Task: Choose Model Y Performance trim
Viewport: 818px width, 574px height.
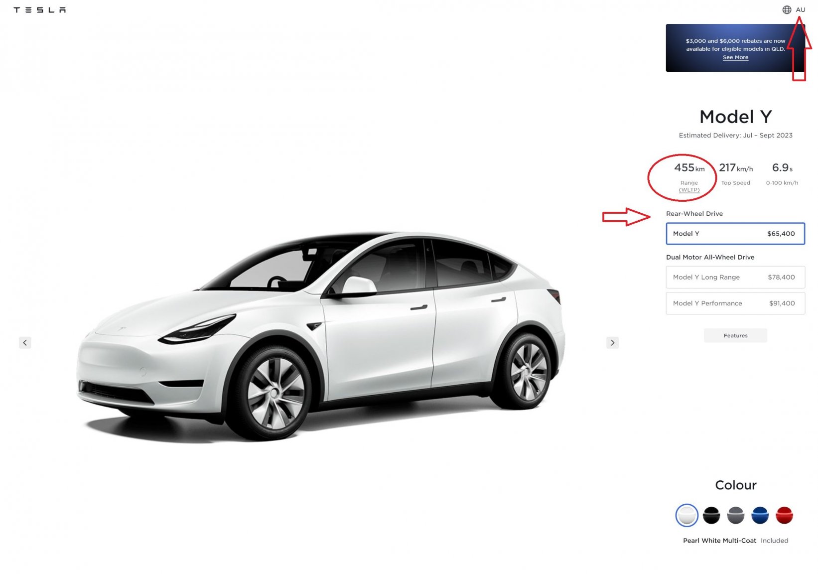Action: (735, 303)
